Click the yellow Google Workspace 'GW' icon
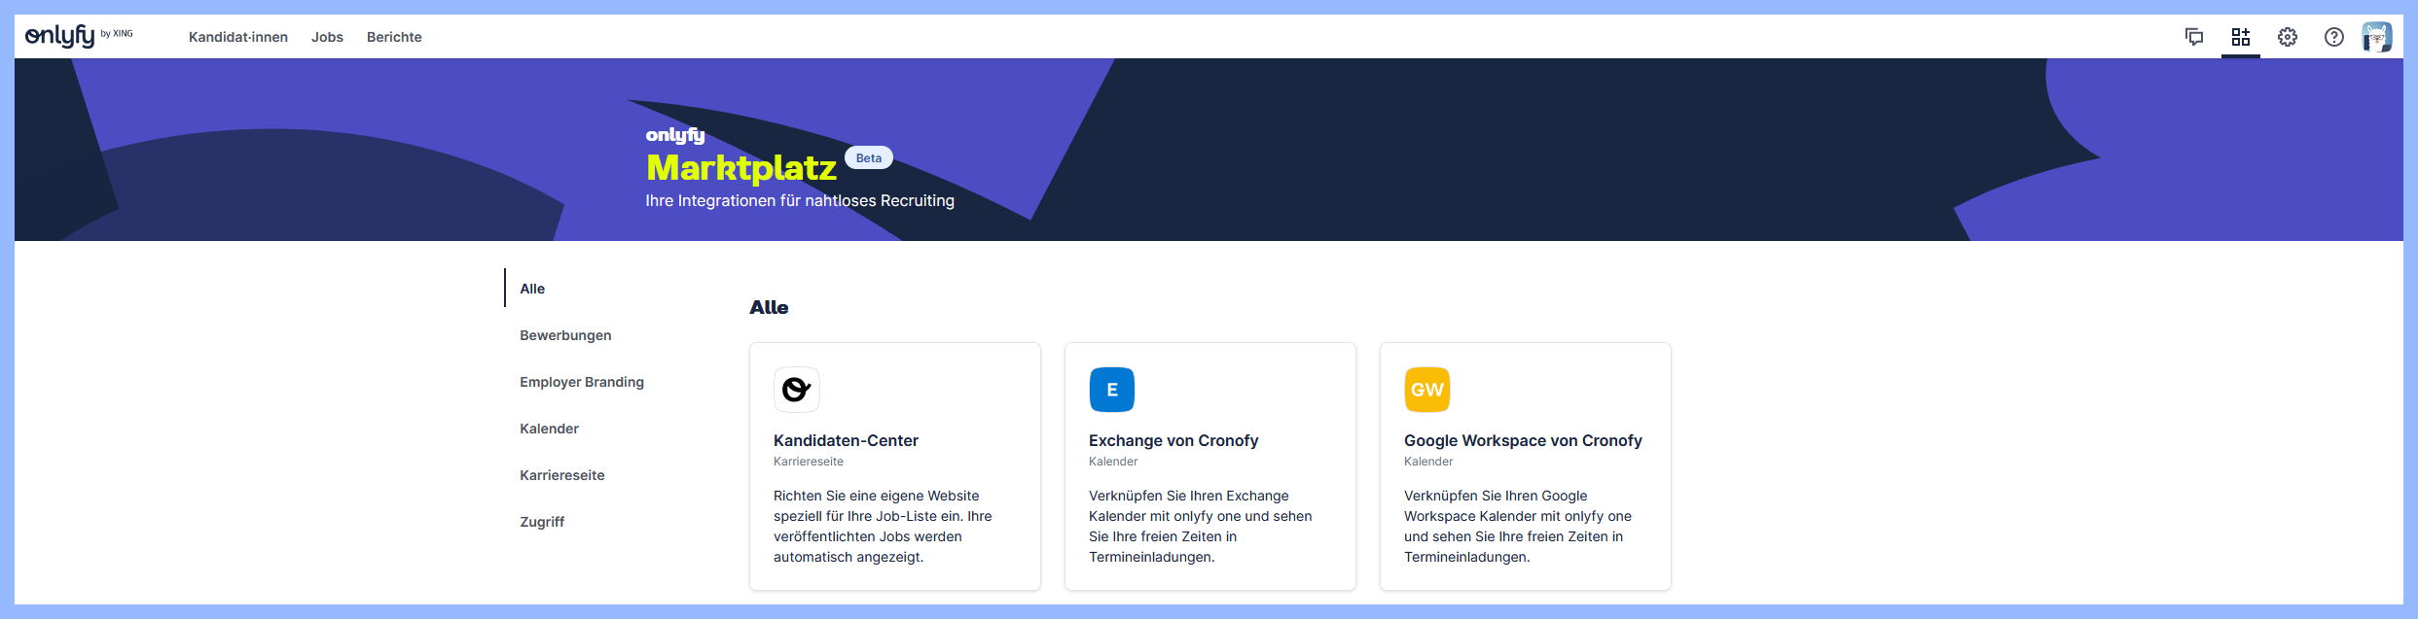The width and height of the screenshot is (2418, 619). (x=1427, y=390)
